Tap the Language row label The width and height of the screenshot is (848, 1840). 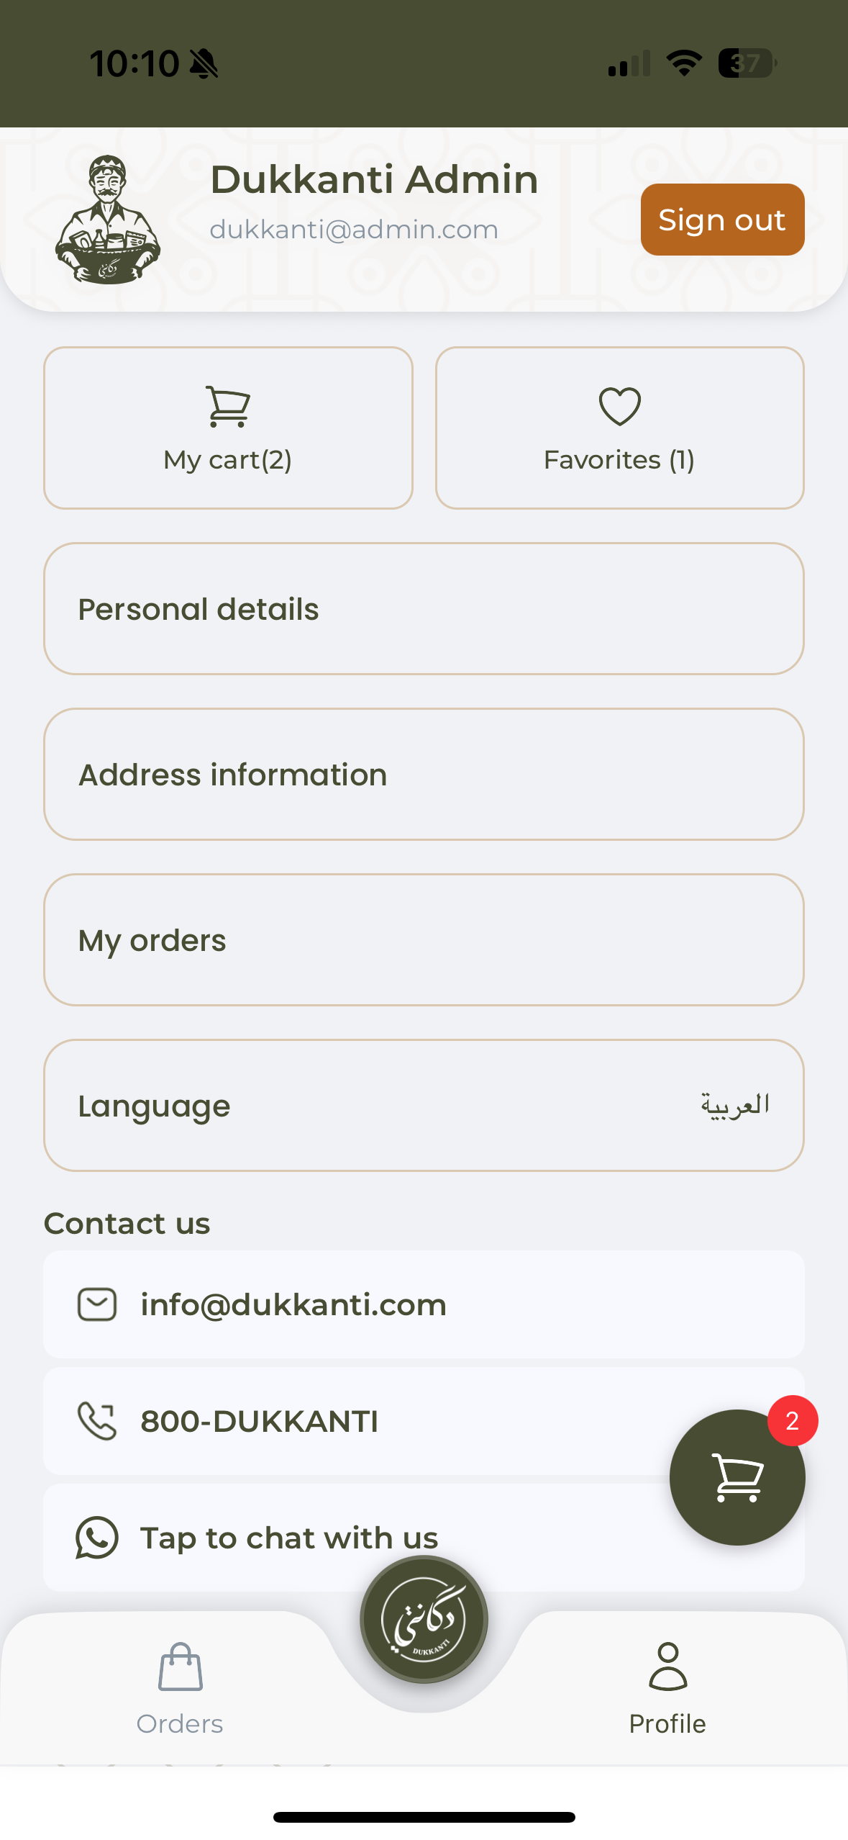click(x=155, y=1106)
